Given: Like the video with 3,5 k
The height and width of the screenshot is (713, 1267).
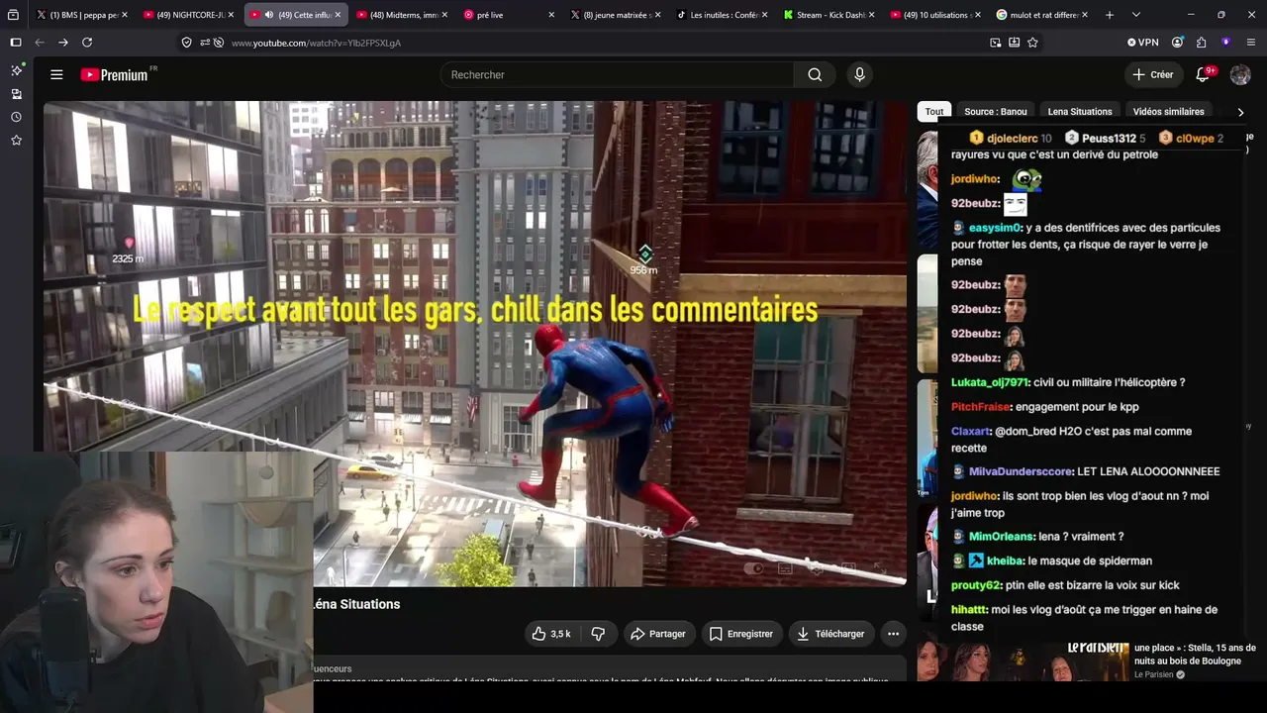Looking at the screenshot, I should [551, 634].
